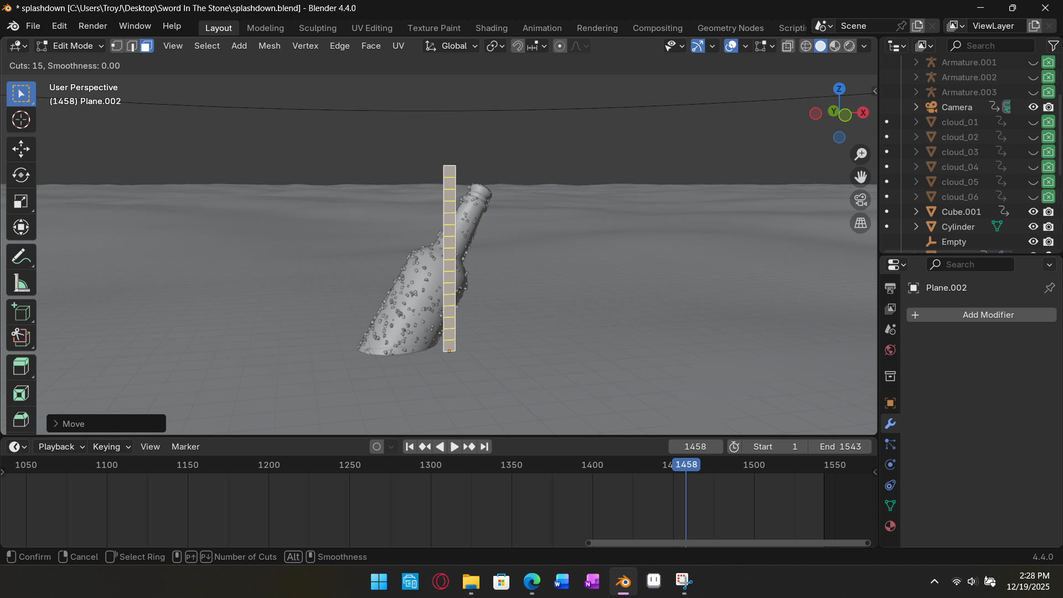
Task: Expand the Move operator panel
Action: (56, 424)
